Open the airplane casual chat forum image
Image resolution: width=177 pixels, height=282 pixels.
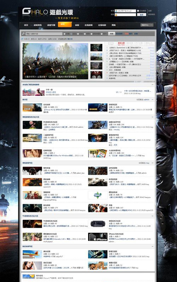click(32, 254)
